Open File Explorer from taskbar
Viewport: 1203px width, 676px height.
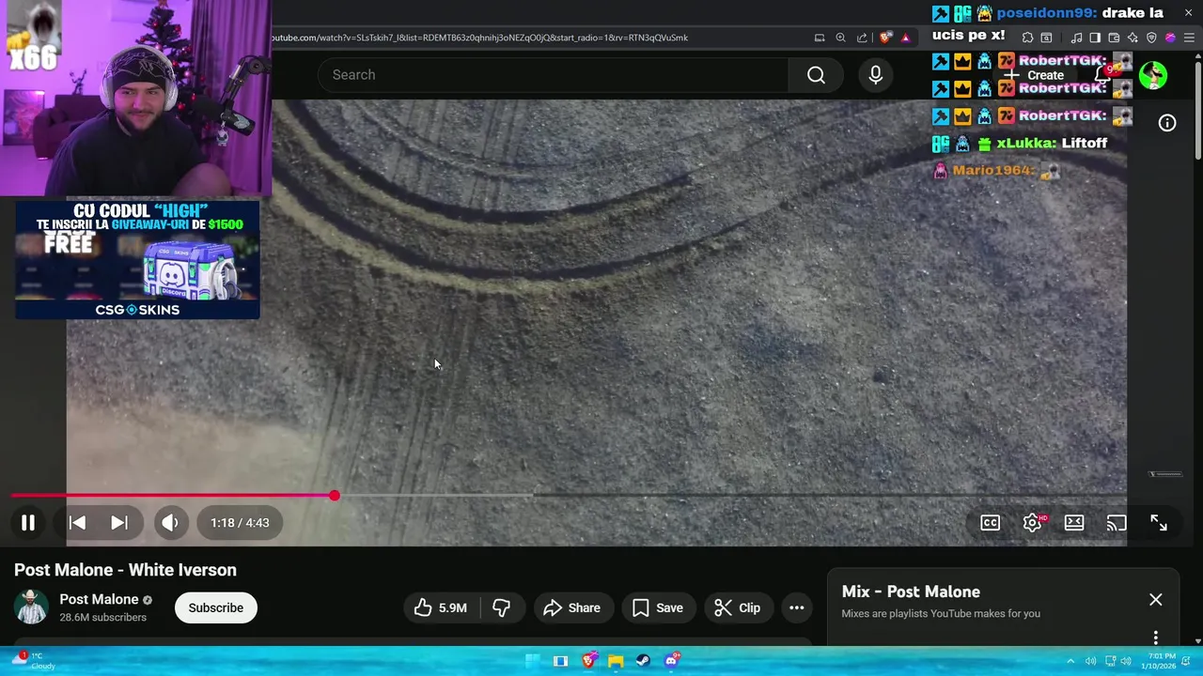pyautogui.click(x=616, y=661)
